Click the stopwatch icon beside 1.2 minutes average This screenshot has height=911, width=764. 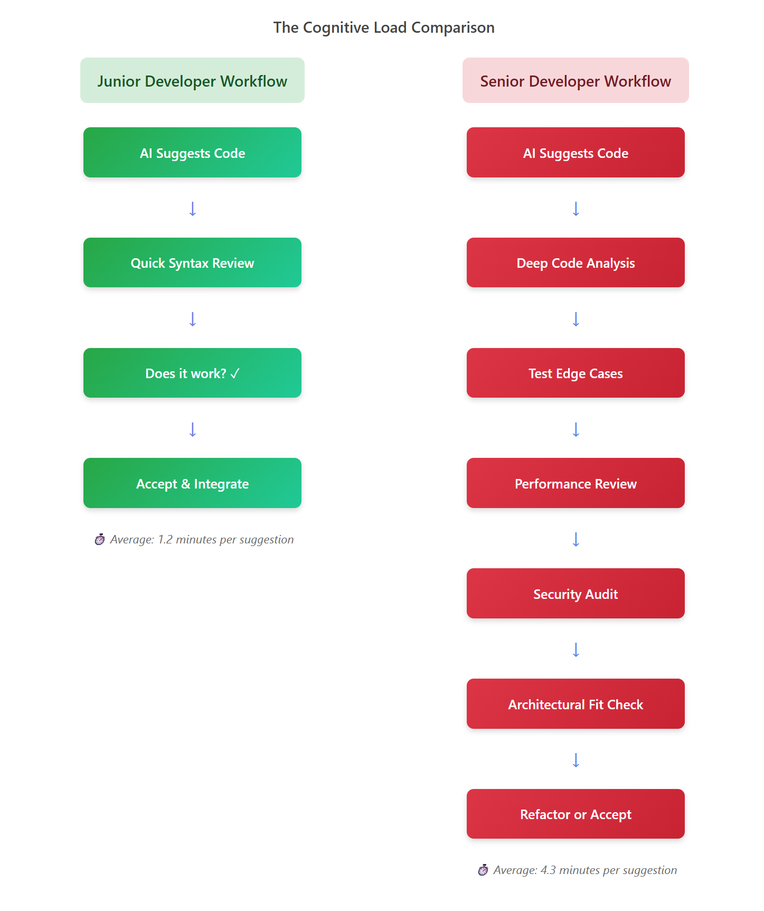[100, 540]
